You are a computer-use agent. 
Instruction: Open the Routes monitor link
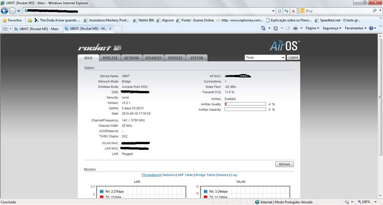point(223,175)
